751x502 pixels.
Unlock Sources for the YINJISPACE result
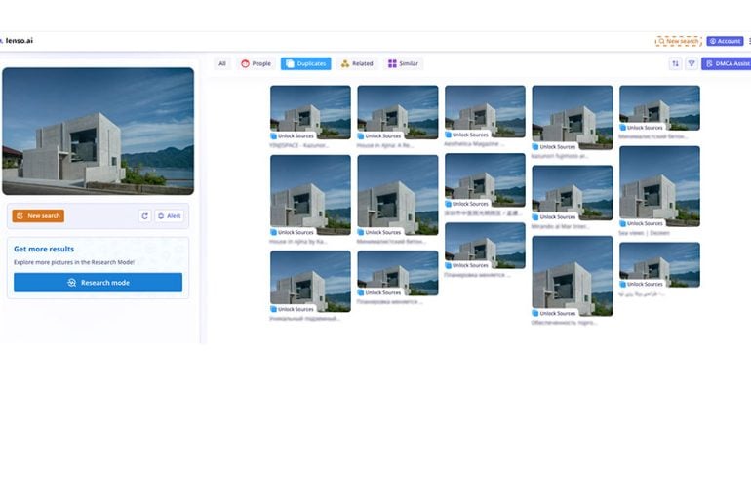pyautogui.click(x=293, y=136)
